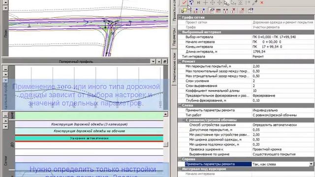The height and width of the screenshot is (177, 315).
Task: Click the first blue-dot interval icon
Action: tap(196, 11)
